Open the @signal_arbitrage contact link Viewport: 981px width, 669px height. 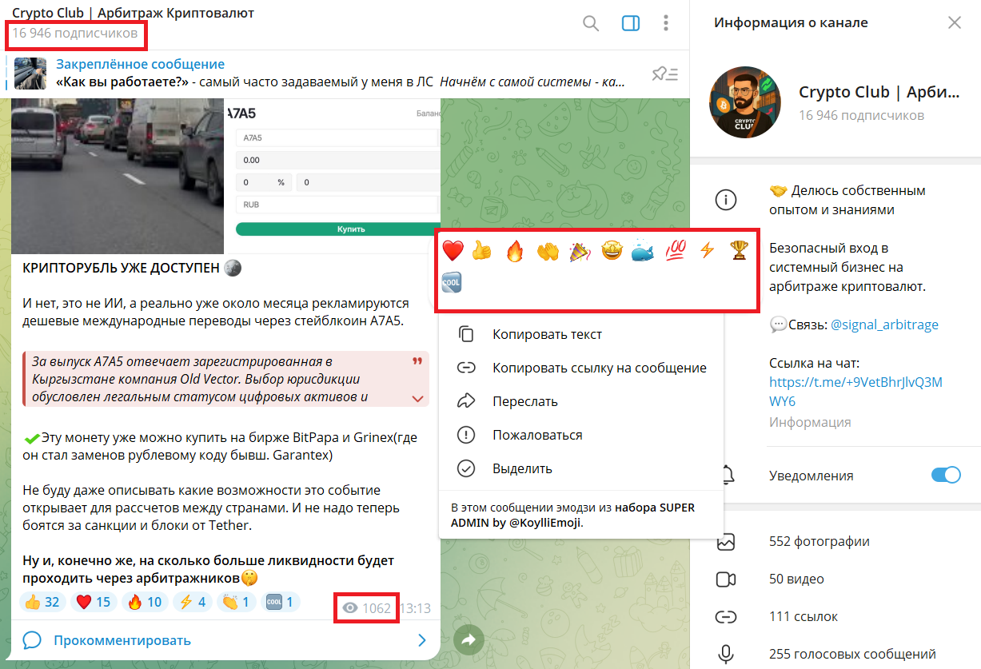tap(884, 325)
